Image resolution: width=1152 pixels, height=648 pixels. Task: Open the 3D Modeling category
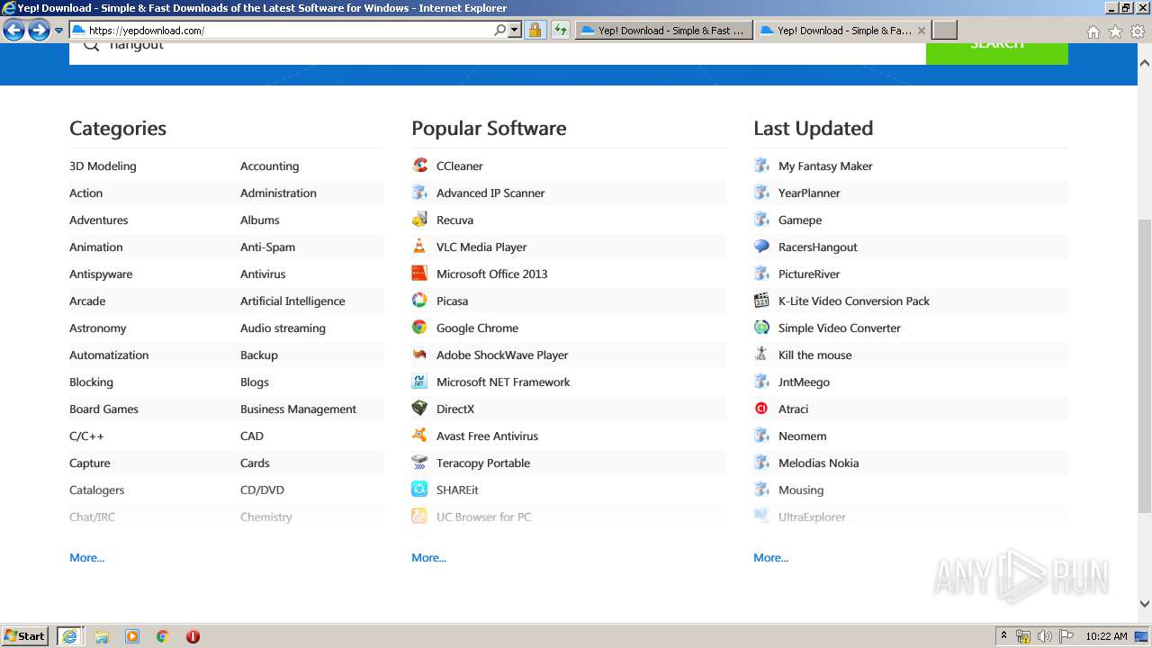tap(103, 166)
